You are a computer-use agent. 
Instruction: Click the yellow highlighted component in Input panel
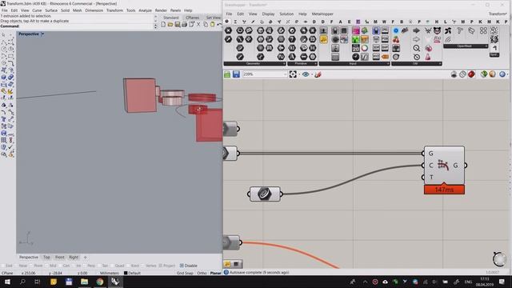(x=323, y=39)
